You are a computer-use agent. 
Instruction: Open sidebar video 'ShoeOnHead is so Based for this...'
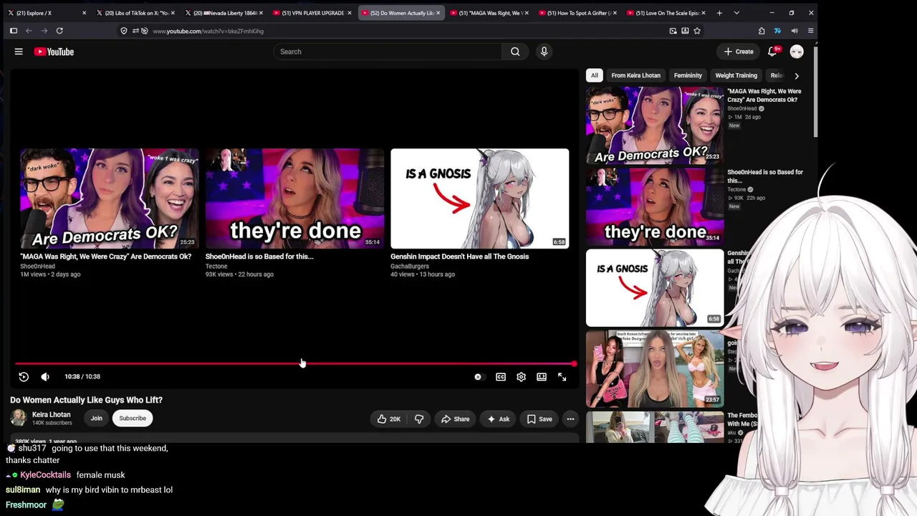point(765,176)
